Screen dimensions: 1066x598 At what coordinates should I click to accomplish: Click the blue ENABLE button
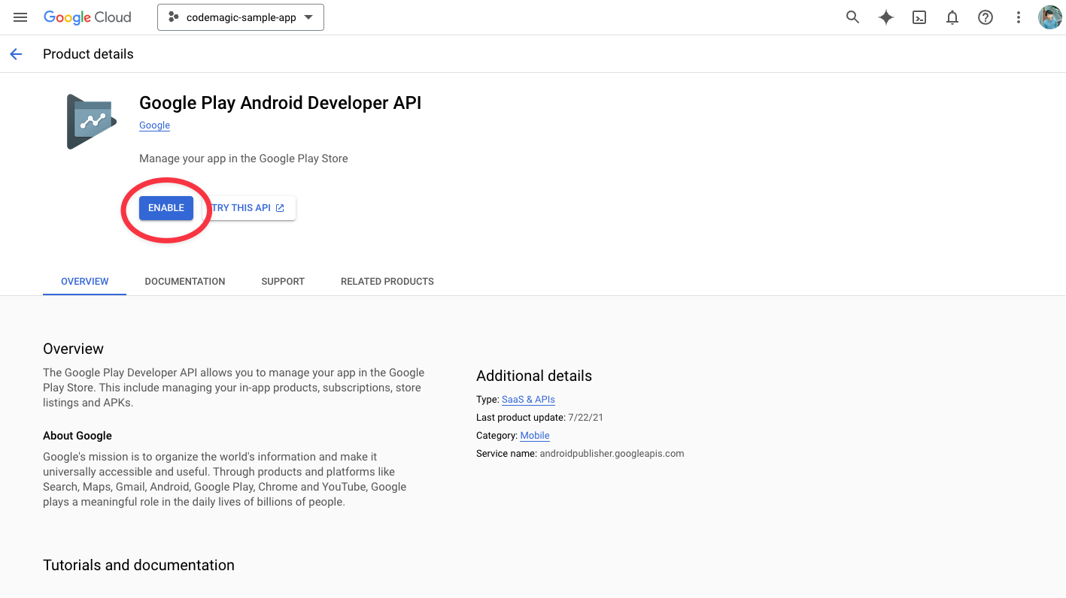click(x=166, y=208)
